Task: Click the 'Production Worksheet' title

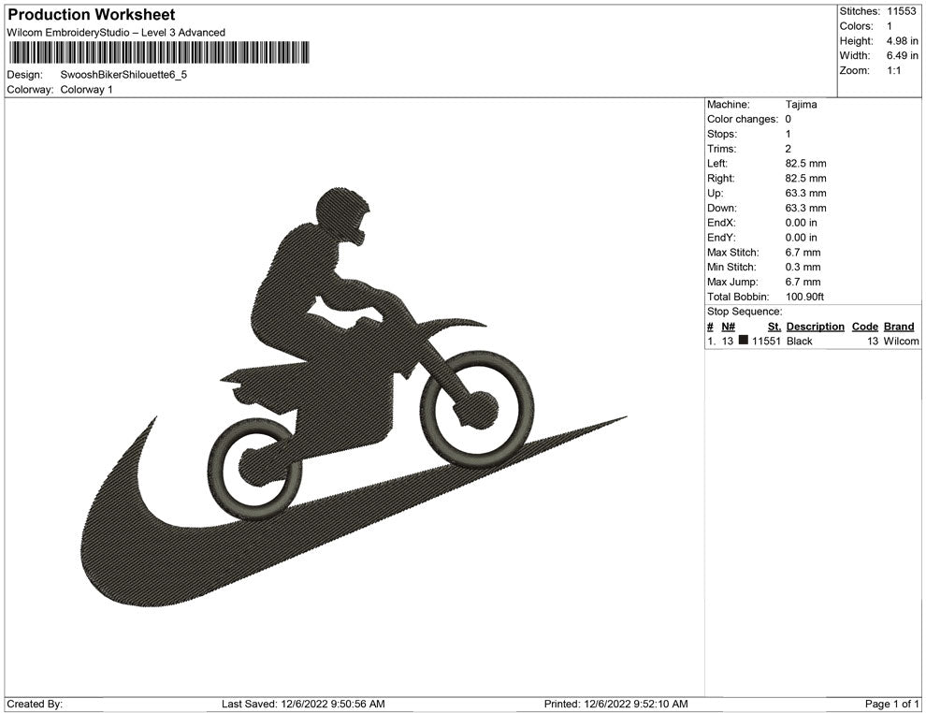Action: click(92, 15)
